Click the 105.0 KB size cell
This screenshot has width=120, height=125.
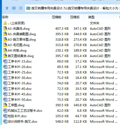click(62, 116)
